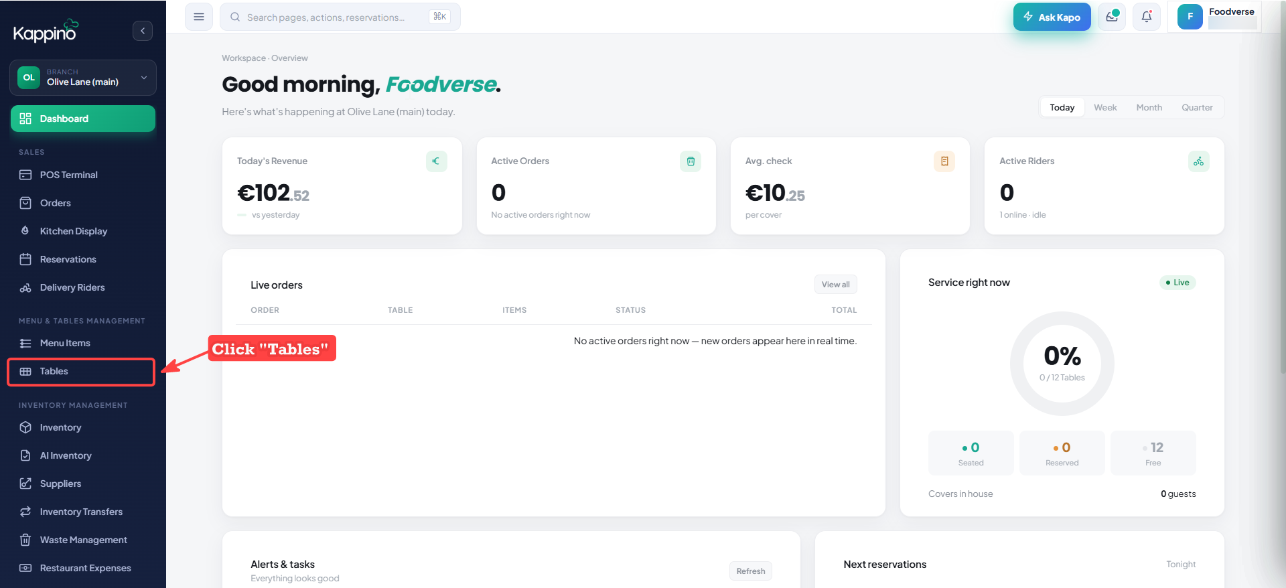Collapse the sidebar with the chevron button
Screen dimensions: 1286x588
pyautogui.click(x=143, y=31)
